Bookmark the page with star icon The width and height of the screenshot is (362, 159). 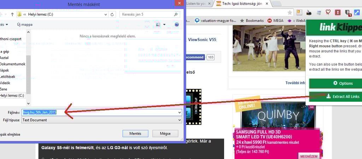[x=290, y=12]
